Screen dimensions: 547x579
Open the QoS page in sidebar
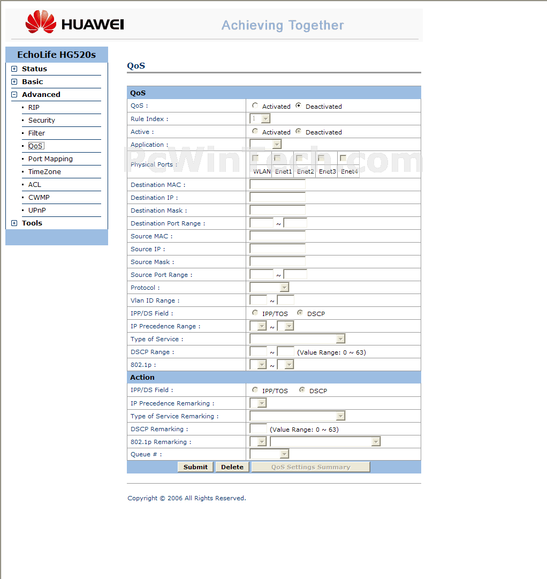pyautogui.click(x=36, y=146)
